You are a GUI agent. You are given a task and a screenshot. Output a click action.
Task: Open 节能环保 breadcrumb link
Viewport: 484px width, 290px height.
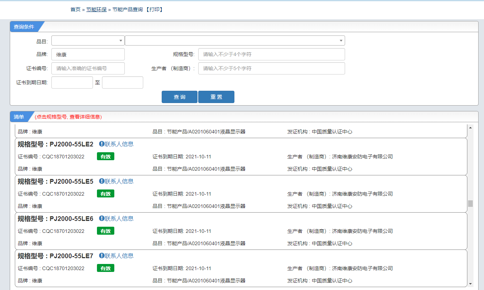tap(96, 9)
